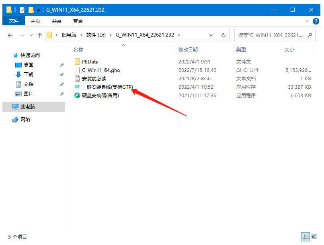Image resolution: width=324 pixels, height=245 pixels.
Task: Click the GHO 文件 type cell
Action: click(248, 70)
